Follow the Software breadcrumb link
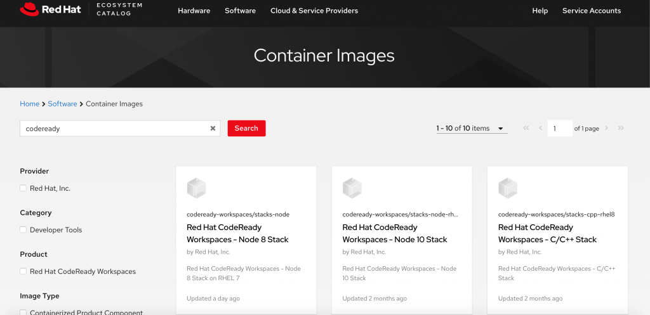 coord(62,104)
